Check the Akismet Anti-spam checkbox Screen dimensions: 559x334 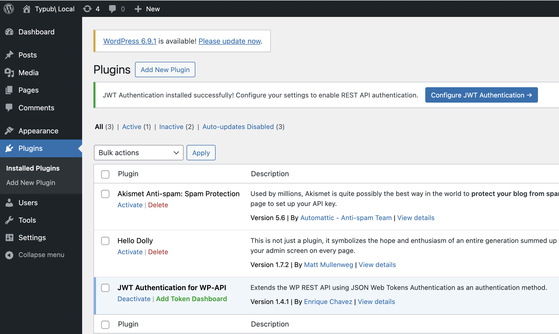105,194
